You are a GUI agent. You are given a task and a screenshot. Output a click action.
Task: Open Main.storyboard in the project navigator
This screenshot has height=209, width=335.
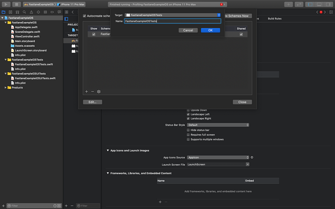coord(25,41)
